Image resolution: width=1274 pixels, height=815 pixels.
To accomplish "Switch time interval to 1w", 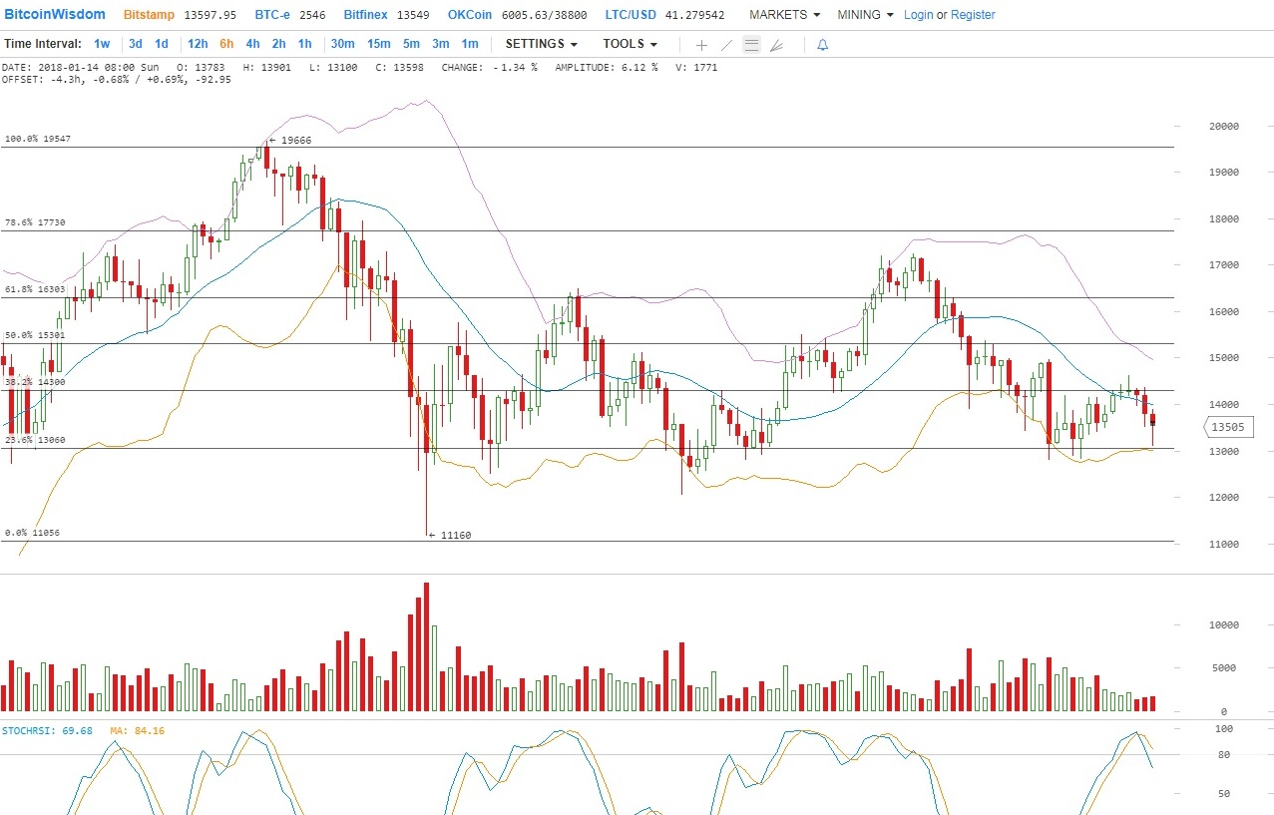I will [x=102, y=44].
